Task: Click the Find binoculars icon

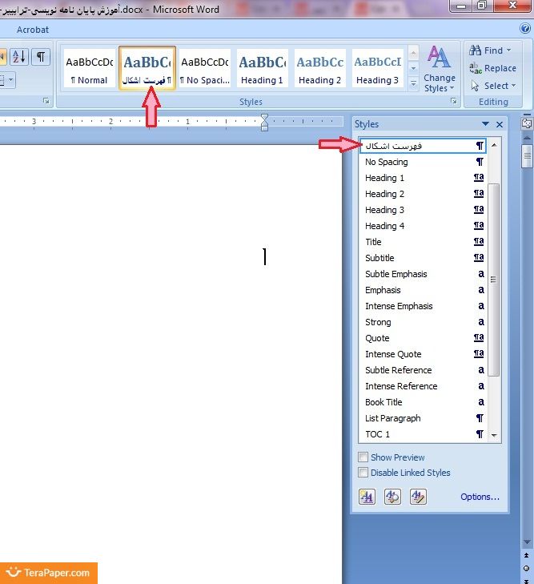Action: click(476, 50)
